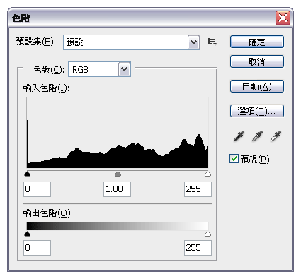Click the 輸出色階(O): label
This screenshot has width=301, height=279.
(x=48, y=213)
